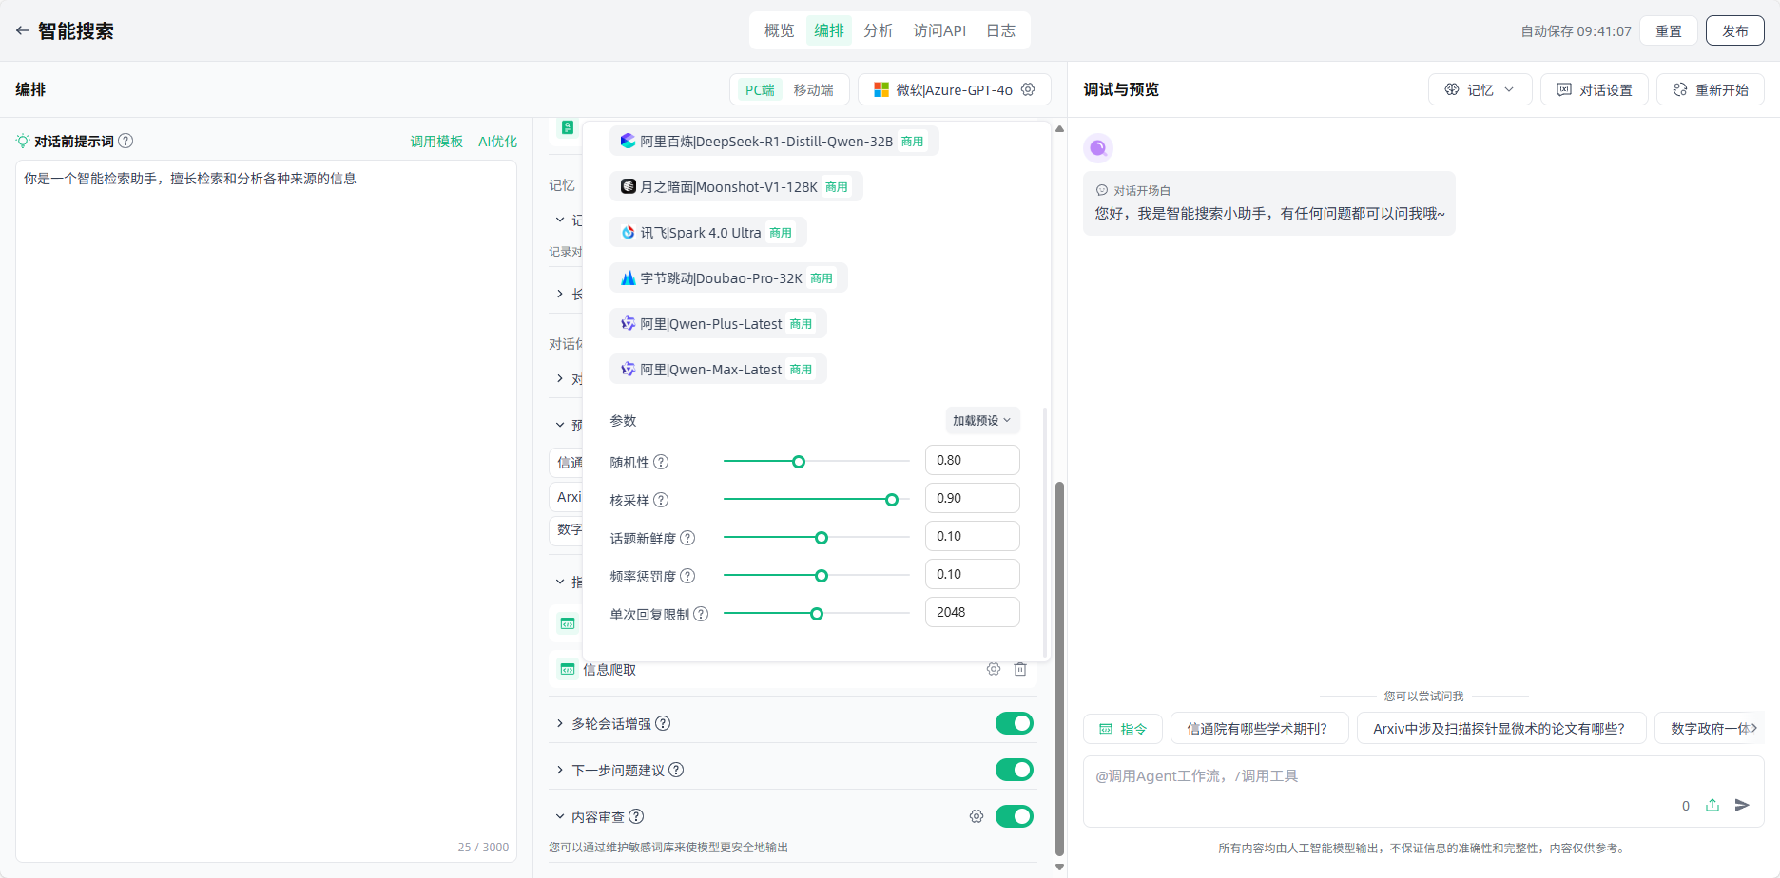The width and height of the screenshot is (1780, 878).
Task: Switch to 移动端 view
Action: point(813,89)
